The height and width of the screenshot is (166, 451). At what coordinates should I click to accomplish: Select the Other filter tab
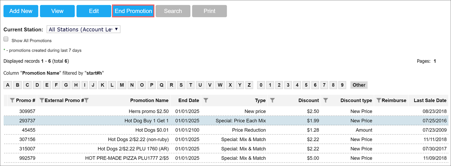(359, 85)
